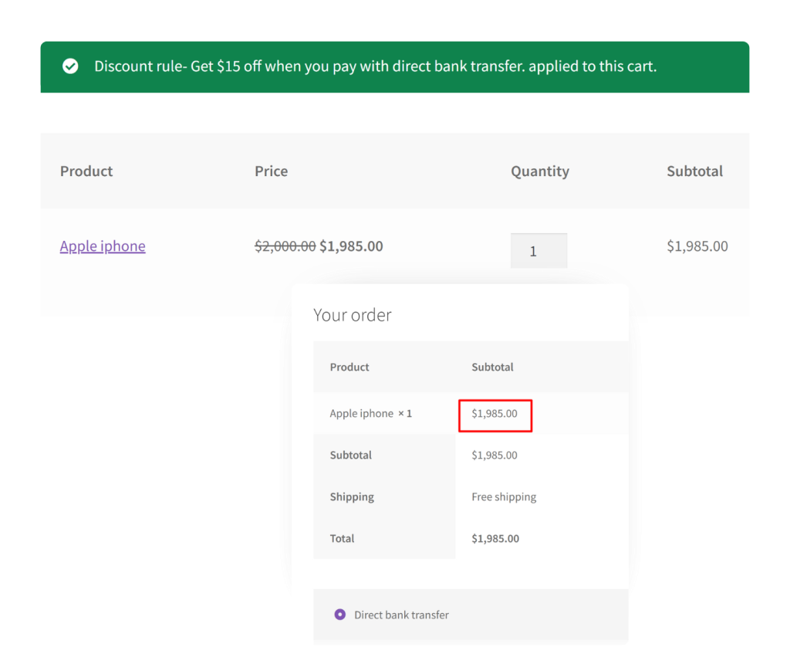Click the discount rule notification message text
This screenshot has height=654, width=790.
[x=375, y=66]
